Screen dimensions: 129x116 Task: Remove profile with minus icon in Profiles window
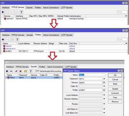coord(7,39)
